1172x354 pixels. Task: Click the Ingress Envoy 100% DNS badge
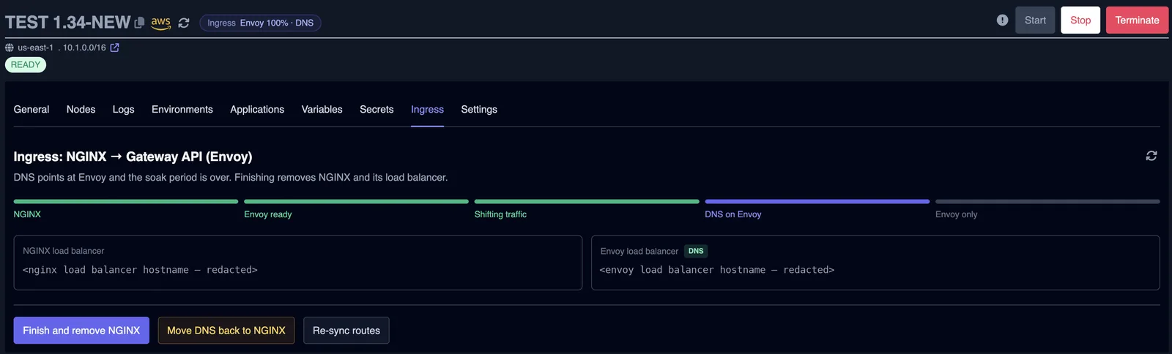(x=260, y=23)
